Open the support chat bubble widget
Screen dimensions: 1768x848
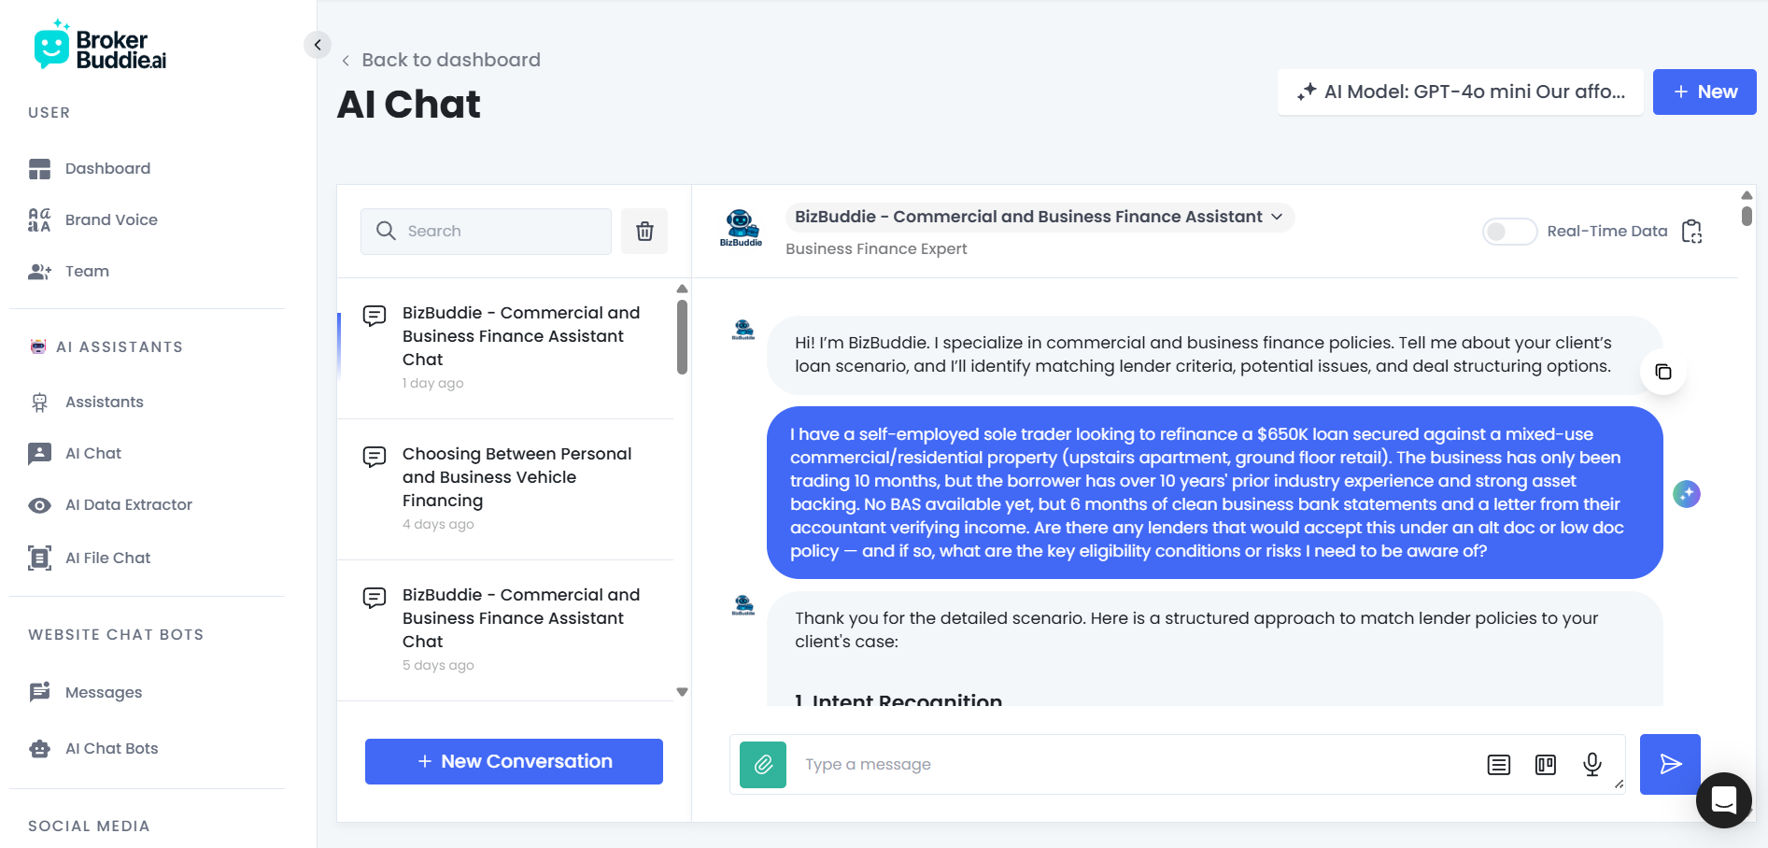tap(1723, 799)
